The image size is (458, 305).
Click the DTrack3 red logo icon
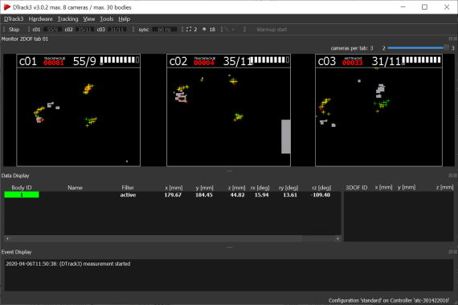coord(7,7)
